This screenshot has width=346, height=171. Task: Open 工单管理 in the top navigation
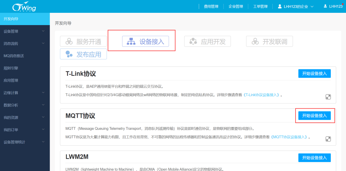260,6
